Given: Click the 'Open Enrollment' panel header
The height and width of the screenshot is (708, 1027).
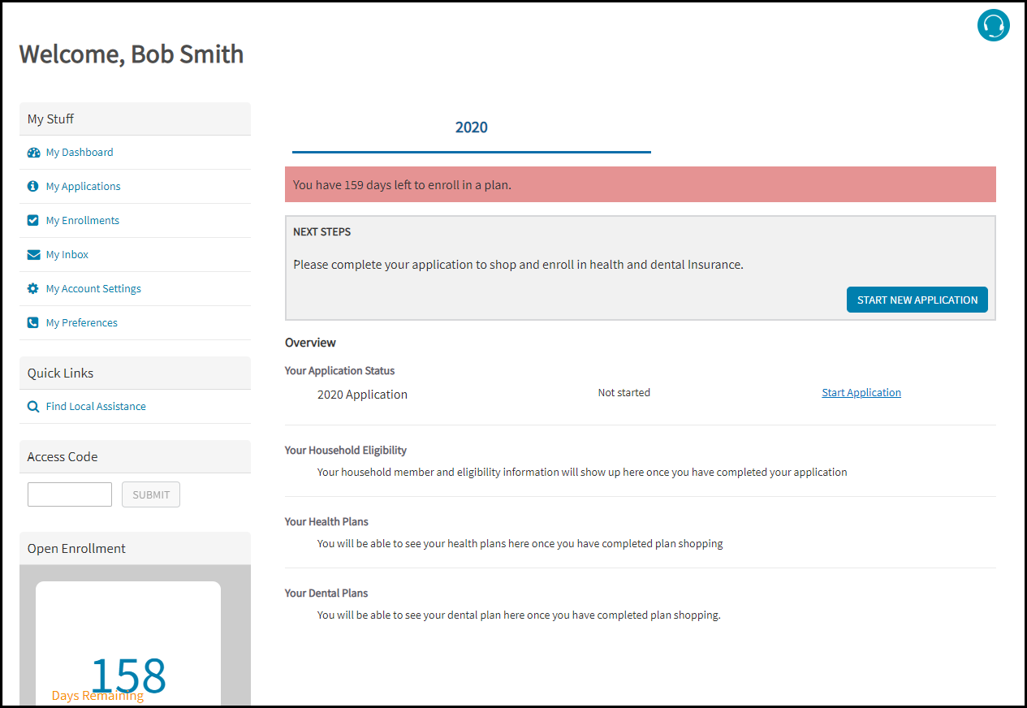Looking at the screenshot, I should [x=135, y=548].
